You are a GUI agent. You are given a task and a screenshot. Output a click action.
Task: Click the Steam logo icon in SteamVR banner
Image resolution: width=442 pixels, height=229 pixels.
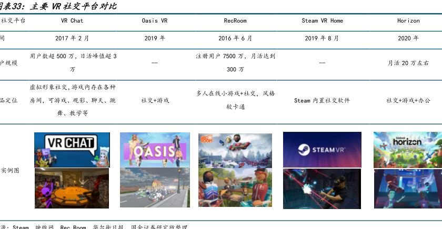tap(304, 150)
